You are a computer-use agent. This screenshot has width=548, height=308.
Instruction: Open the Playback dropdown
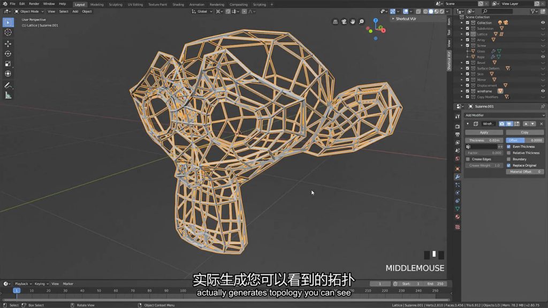click(x=23, y=284)
